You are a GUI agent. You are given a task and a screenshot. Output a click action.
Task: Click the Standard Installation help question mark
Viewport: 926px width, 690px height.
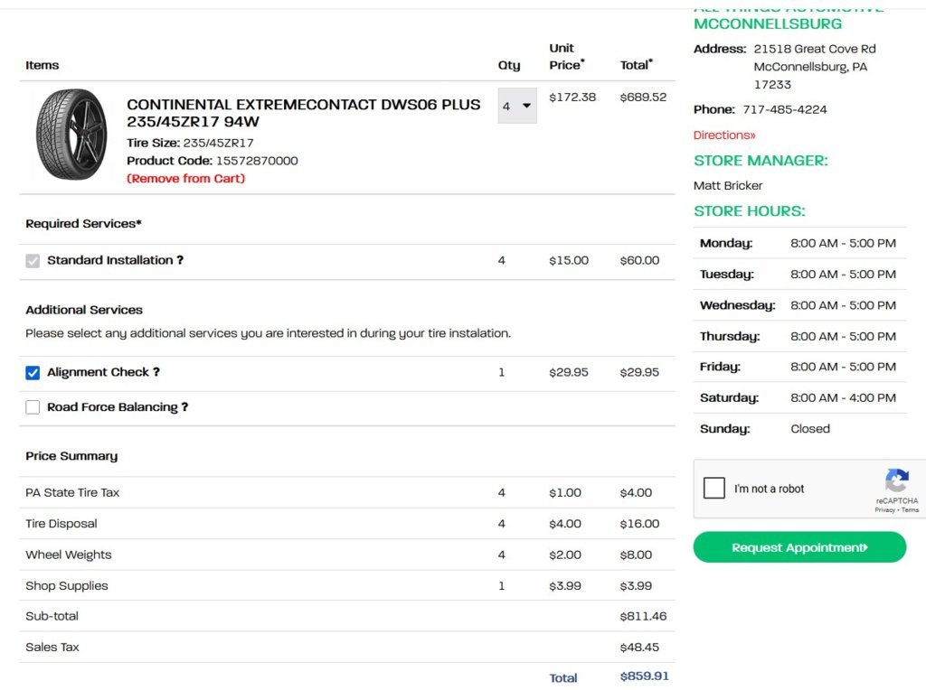[x=180, y=260]
